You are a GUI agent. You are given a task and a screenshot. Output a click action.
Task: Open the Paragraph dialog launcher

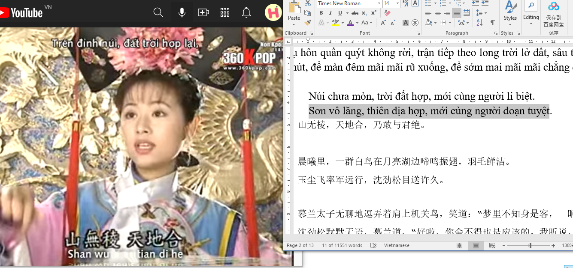click(x=496, y=33)
